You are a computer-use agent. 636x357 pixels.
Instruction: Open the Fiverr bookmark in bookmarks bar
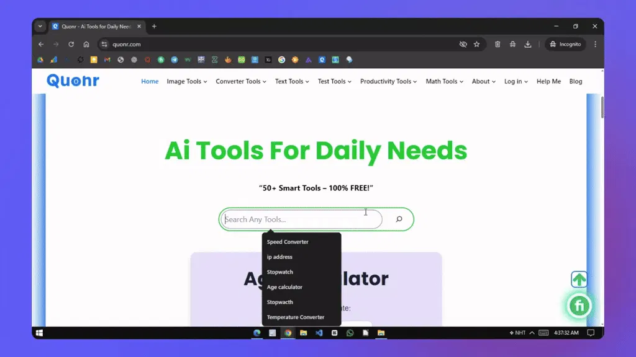[x=161, y=59]
